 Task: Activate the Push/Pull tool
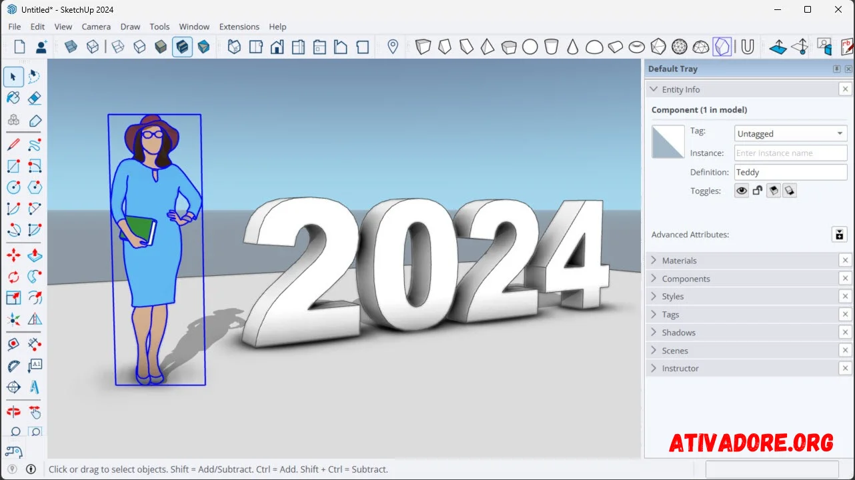[35, 255]
